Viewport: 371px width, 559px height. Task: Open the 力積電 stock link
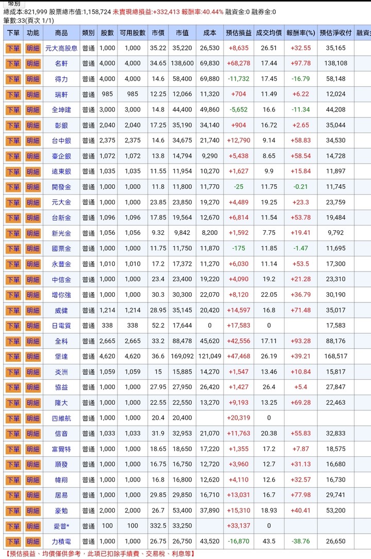(x=61, y=541)
